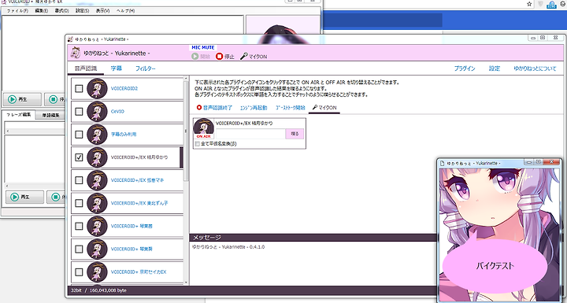Click the microphone マイクON header icon
Image resolution: width=567 pixels, height=303 pixels.
coord(244,57)
